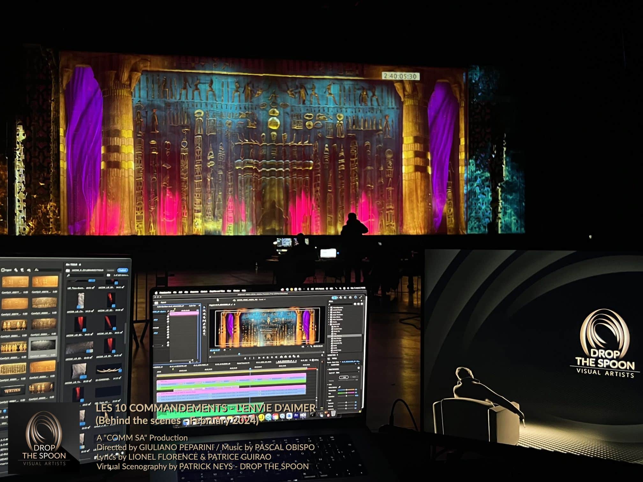Play the sequence in the Program monitor
Image resolution: width=643 pixels, height=482 pixels.
(268, 357)
